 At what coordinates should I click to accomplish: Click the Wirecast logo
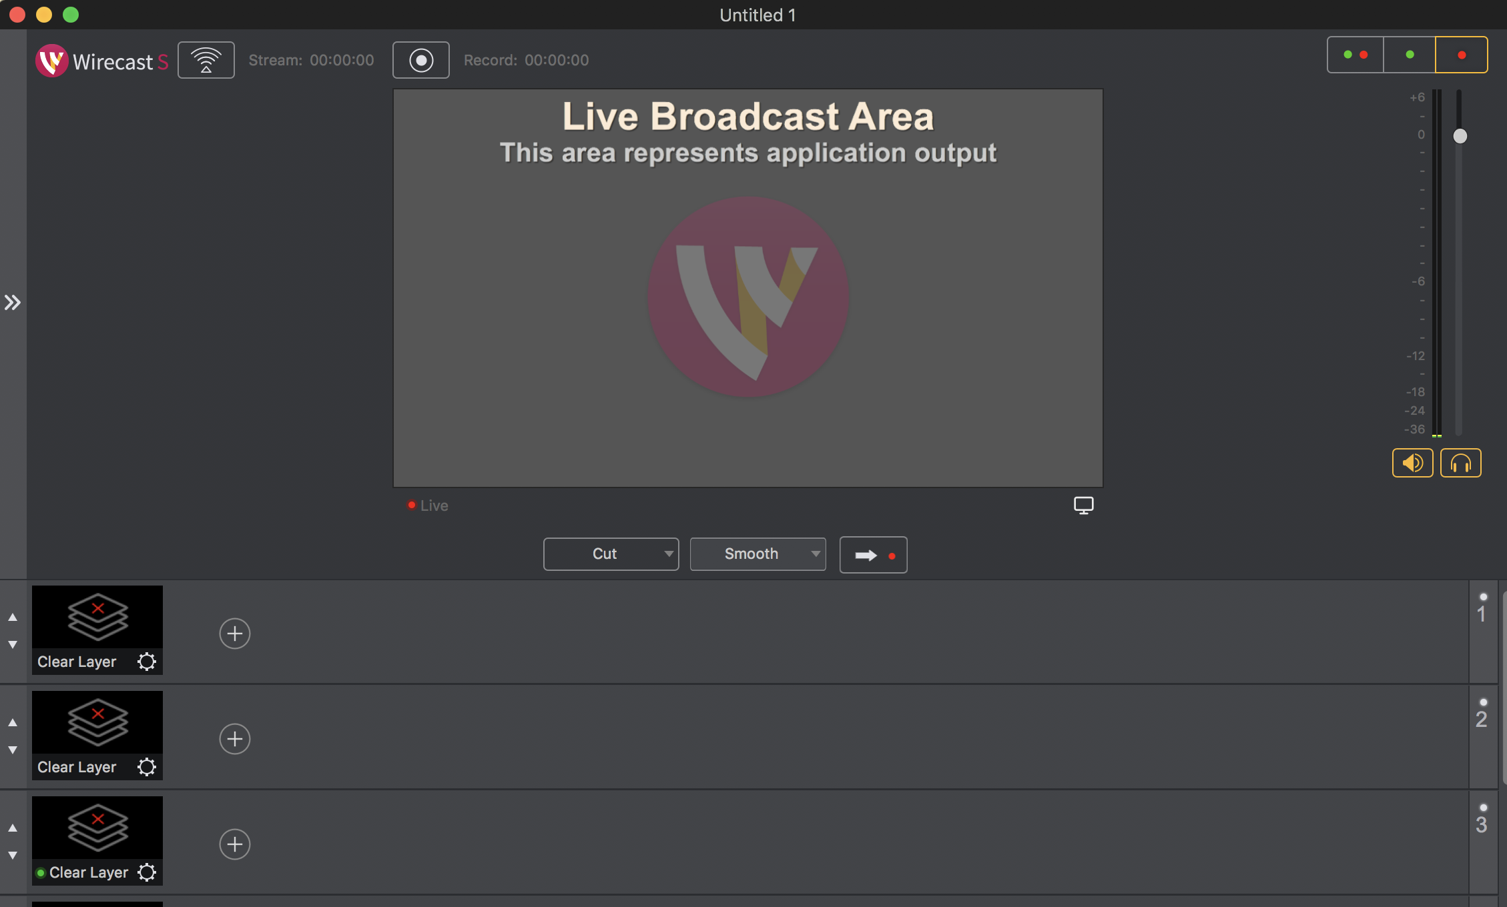(51, 61)
